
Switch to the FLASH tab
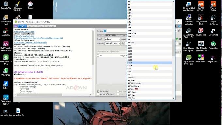[23, 26]
